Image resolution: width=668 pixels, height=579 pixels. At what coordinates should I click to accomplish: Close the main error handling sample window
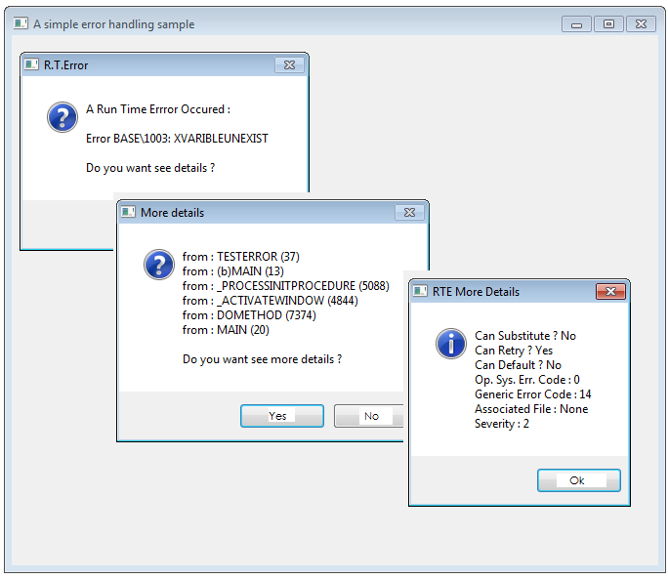tap(642, 24)
